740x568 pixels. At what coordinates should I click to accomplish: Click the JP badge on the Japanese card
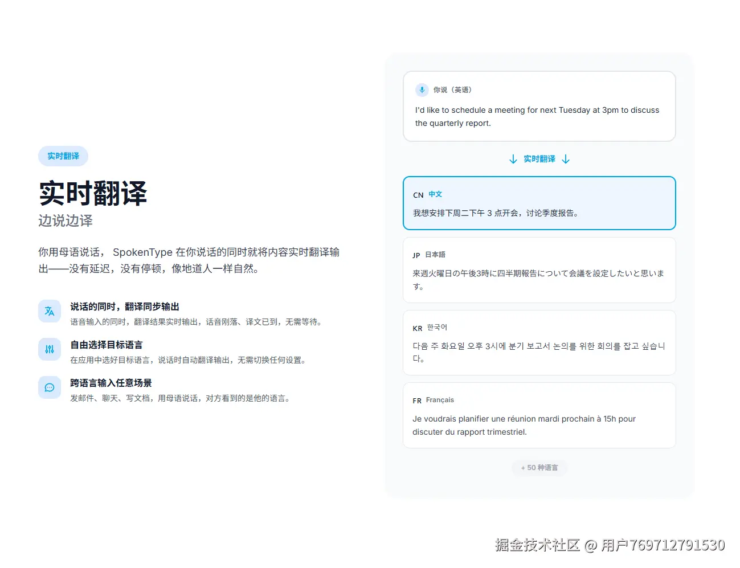coord(417,255)
